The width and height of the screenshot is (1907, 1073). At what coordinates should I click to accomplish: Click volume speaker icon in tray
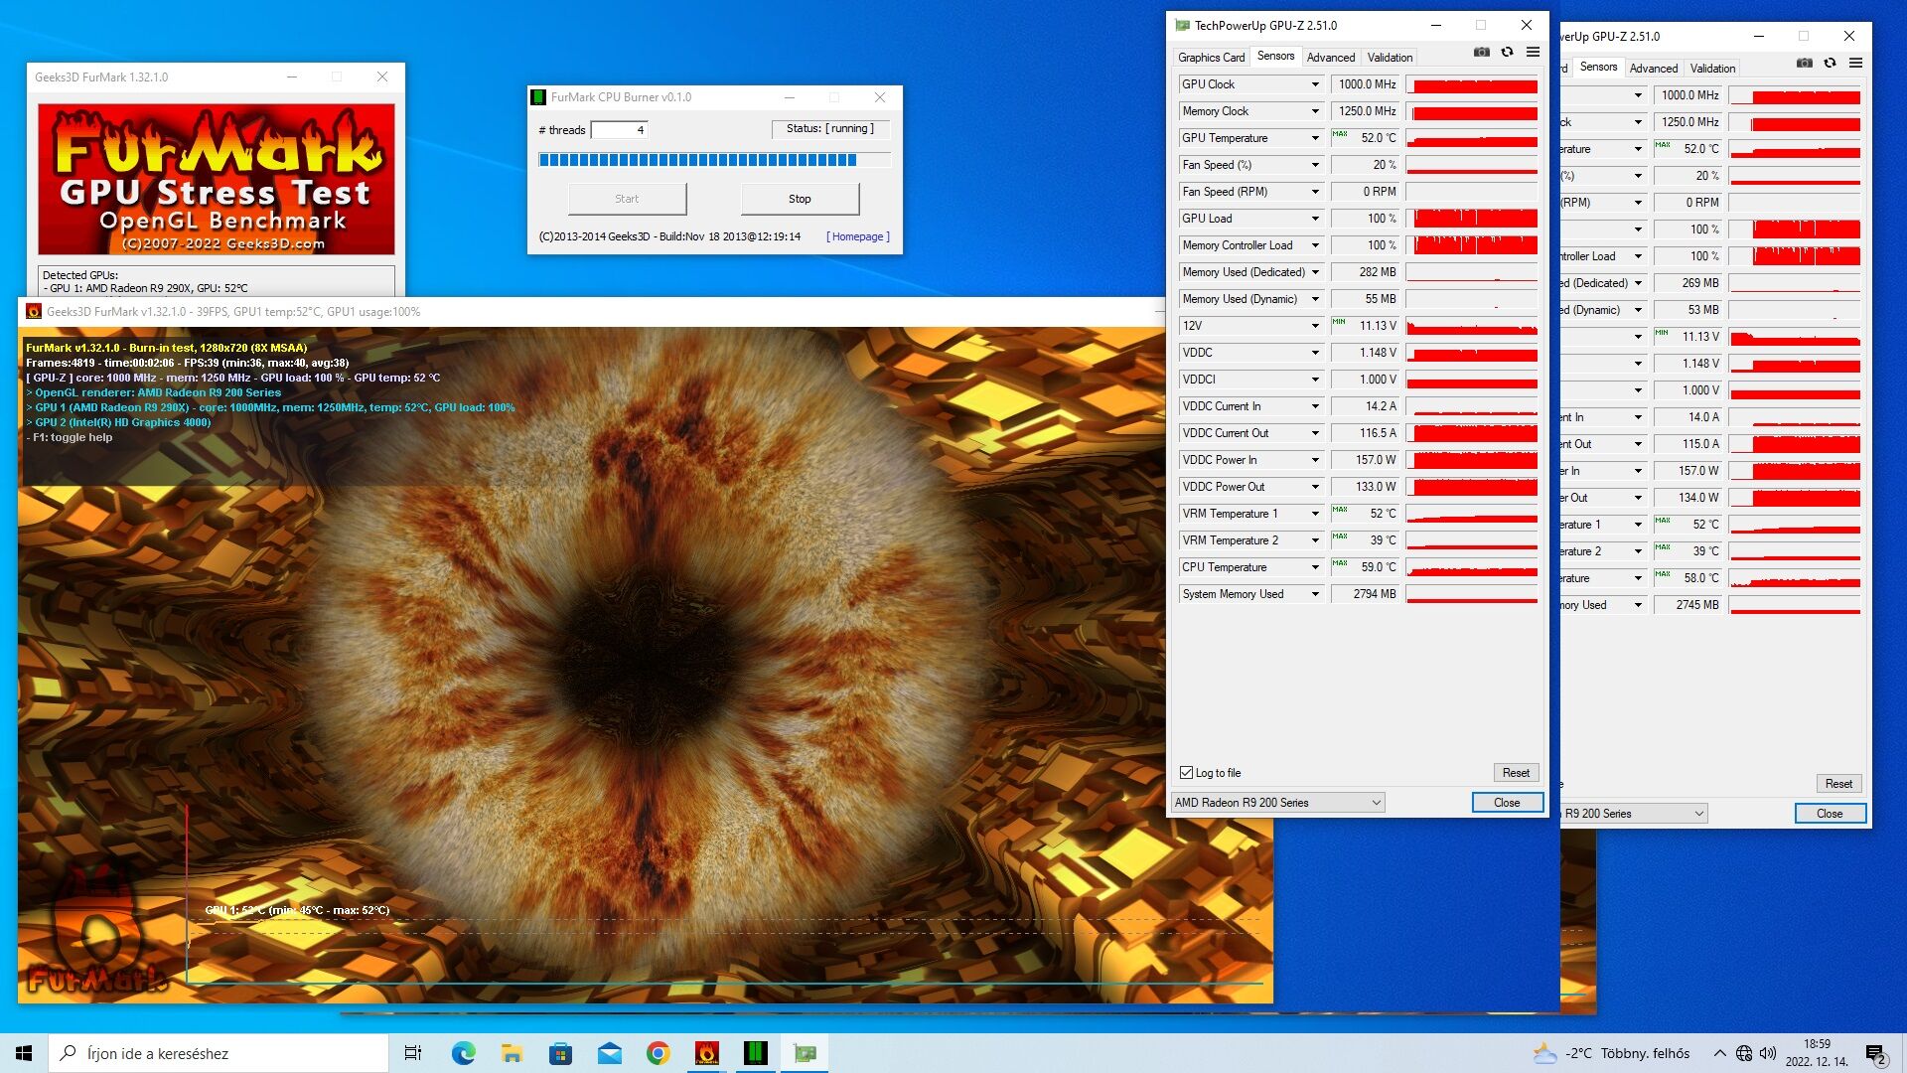(1768, 1053)
